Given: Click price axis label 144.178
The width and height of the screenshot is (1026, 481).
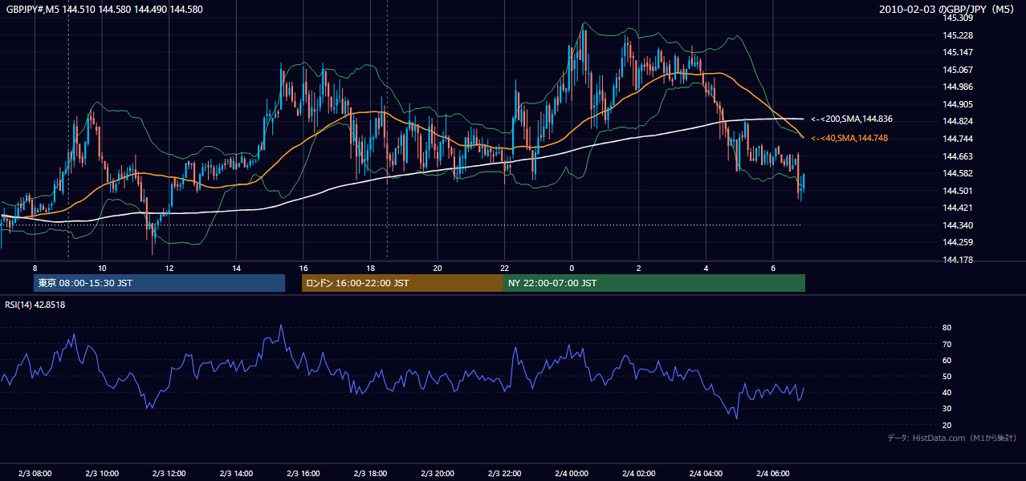Looking at the screenshot, I should 959,260.
